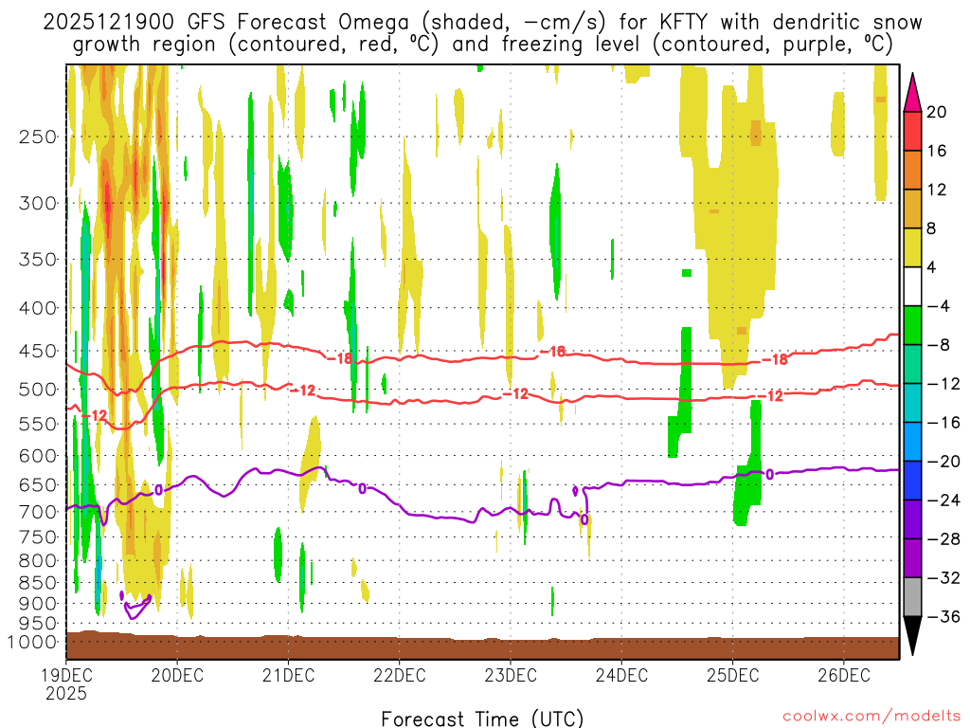This screenshot has height=728, width=970.
Task: Click the 500 pressure level label
Action: point(38,390)
